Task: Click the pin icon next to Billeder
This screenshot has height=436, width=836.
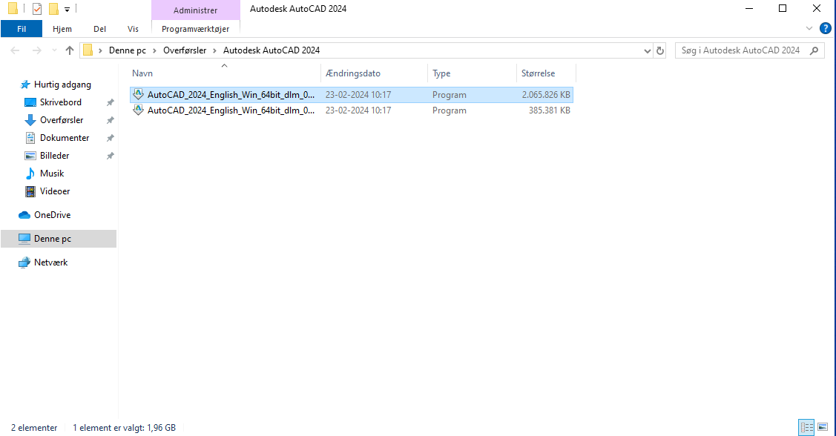Action: pos(110,156)
